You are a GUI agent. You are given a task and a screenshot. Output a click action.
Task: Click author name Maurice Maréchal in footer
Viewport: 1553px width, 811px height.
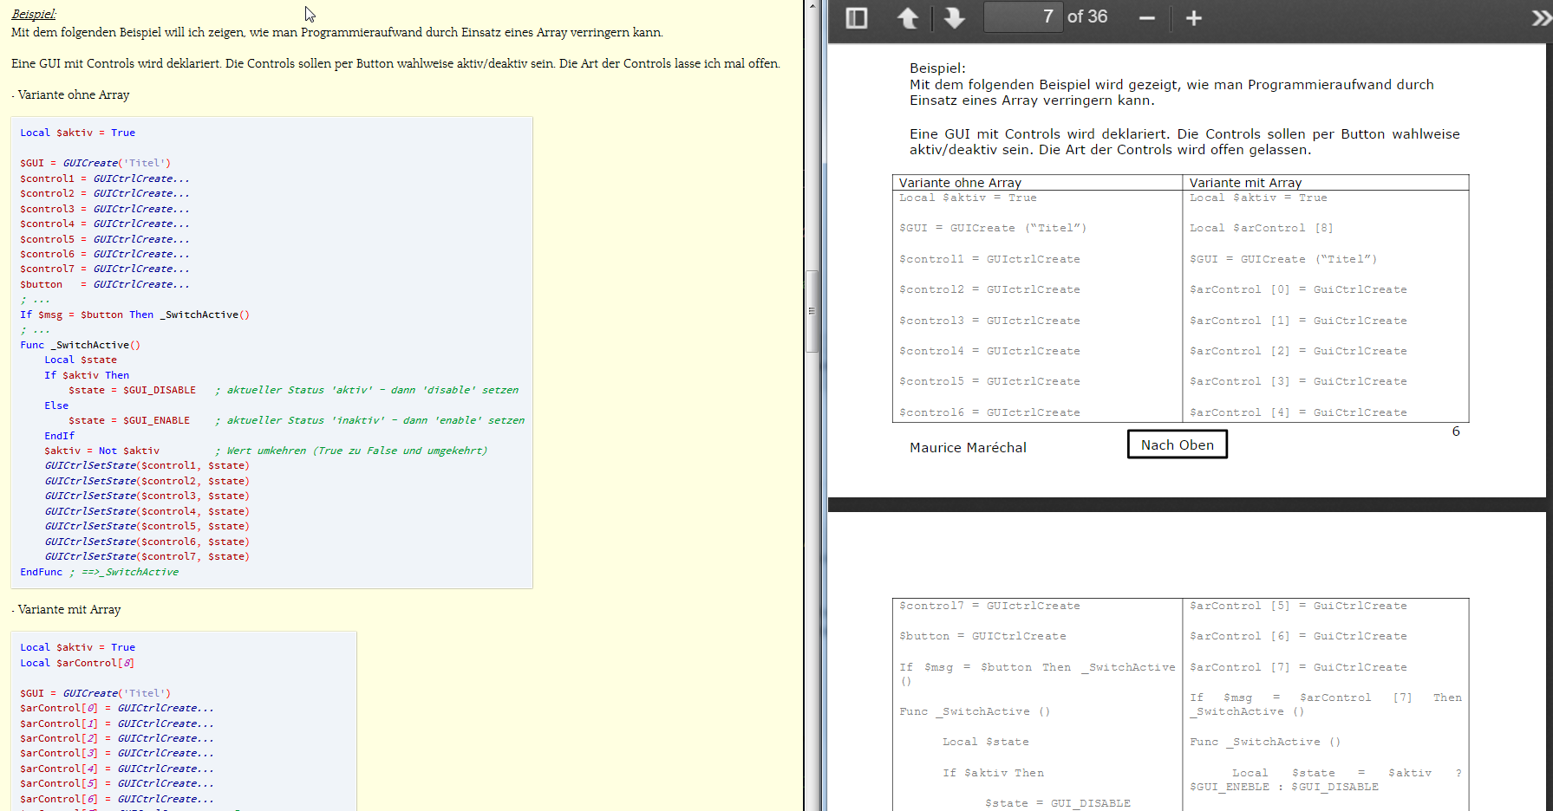pyautogui.click(x=968, y=448)
